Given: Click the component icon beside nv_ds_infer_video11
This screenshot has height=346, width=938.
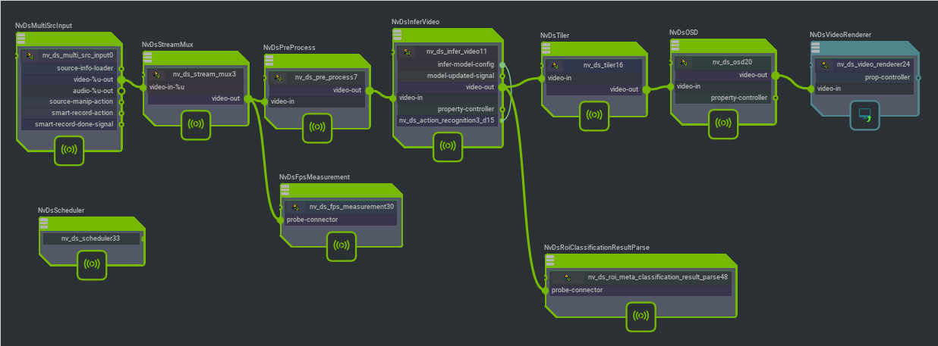Looking at the screenshot, I should pos(408,51).
